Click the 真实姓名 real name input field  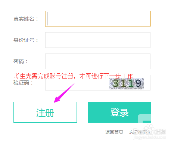pos(98,19)
